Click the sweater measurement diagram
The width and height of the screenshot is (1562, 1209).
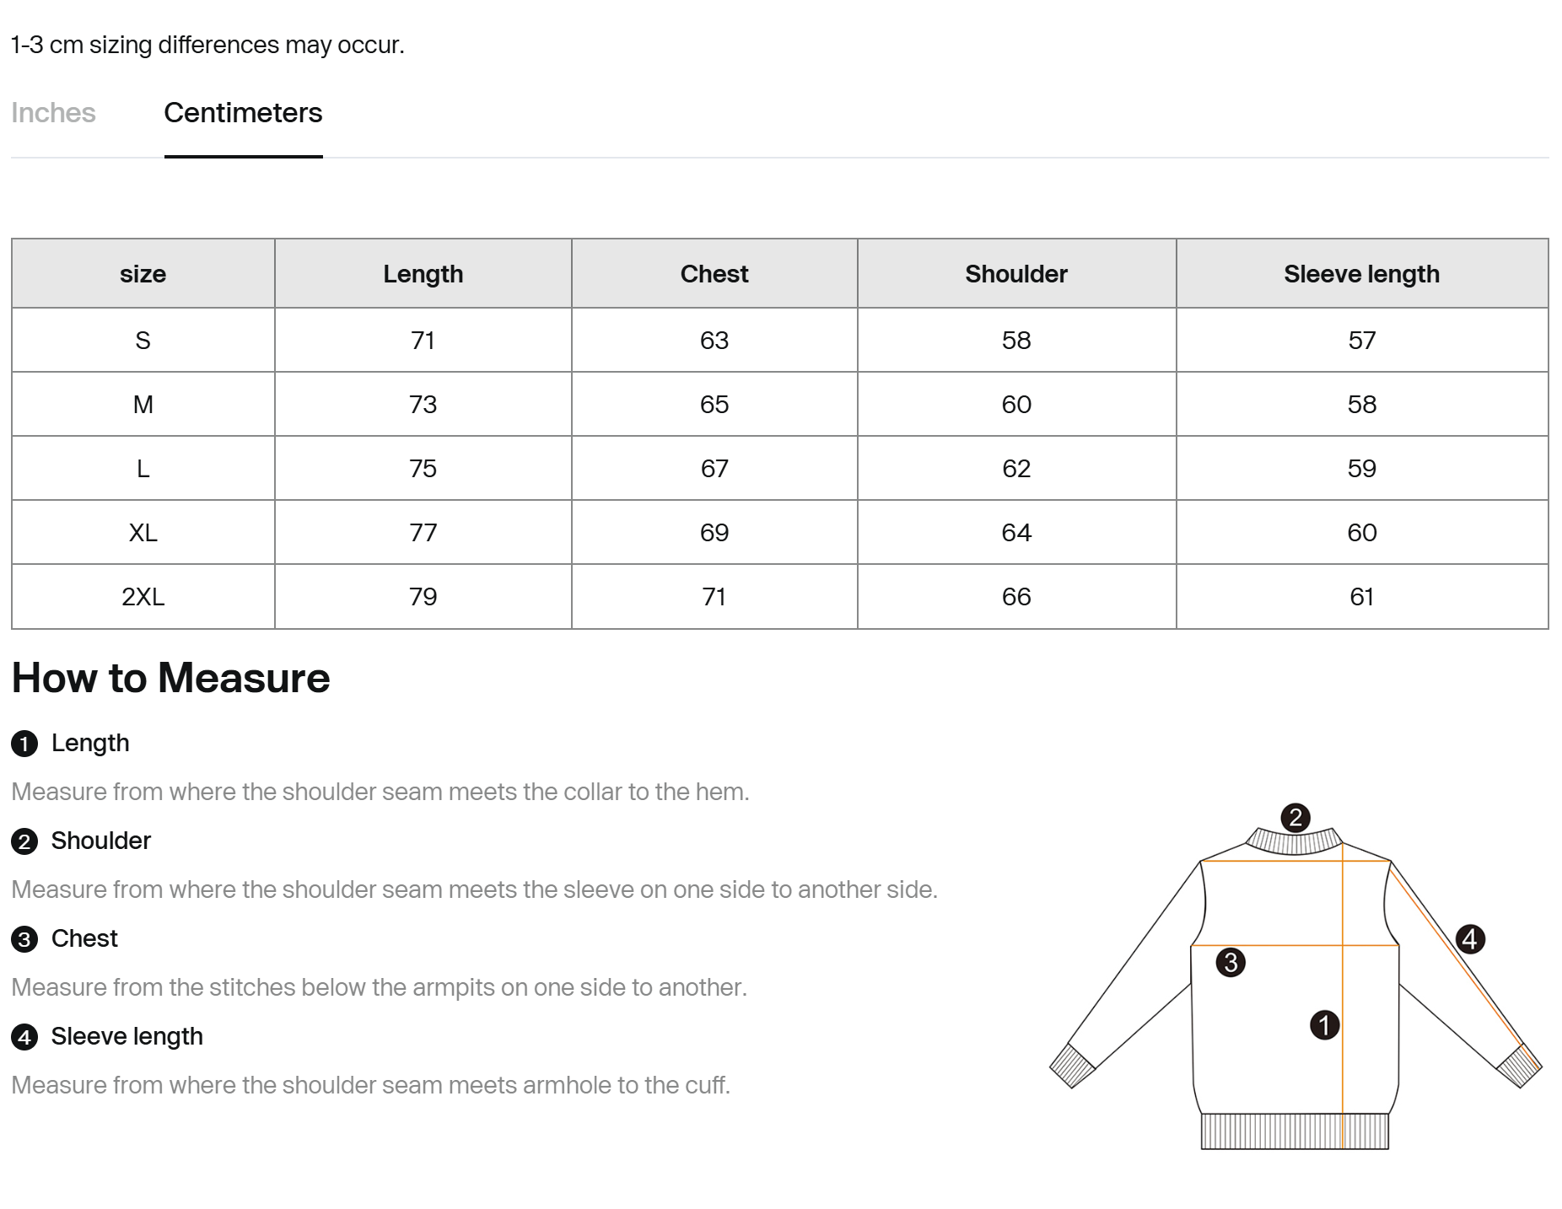click(1295, 976)
